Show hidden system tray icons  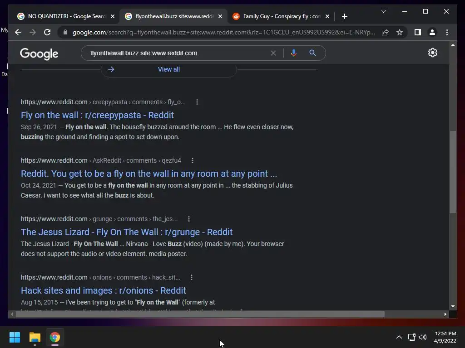399,337
